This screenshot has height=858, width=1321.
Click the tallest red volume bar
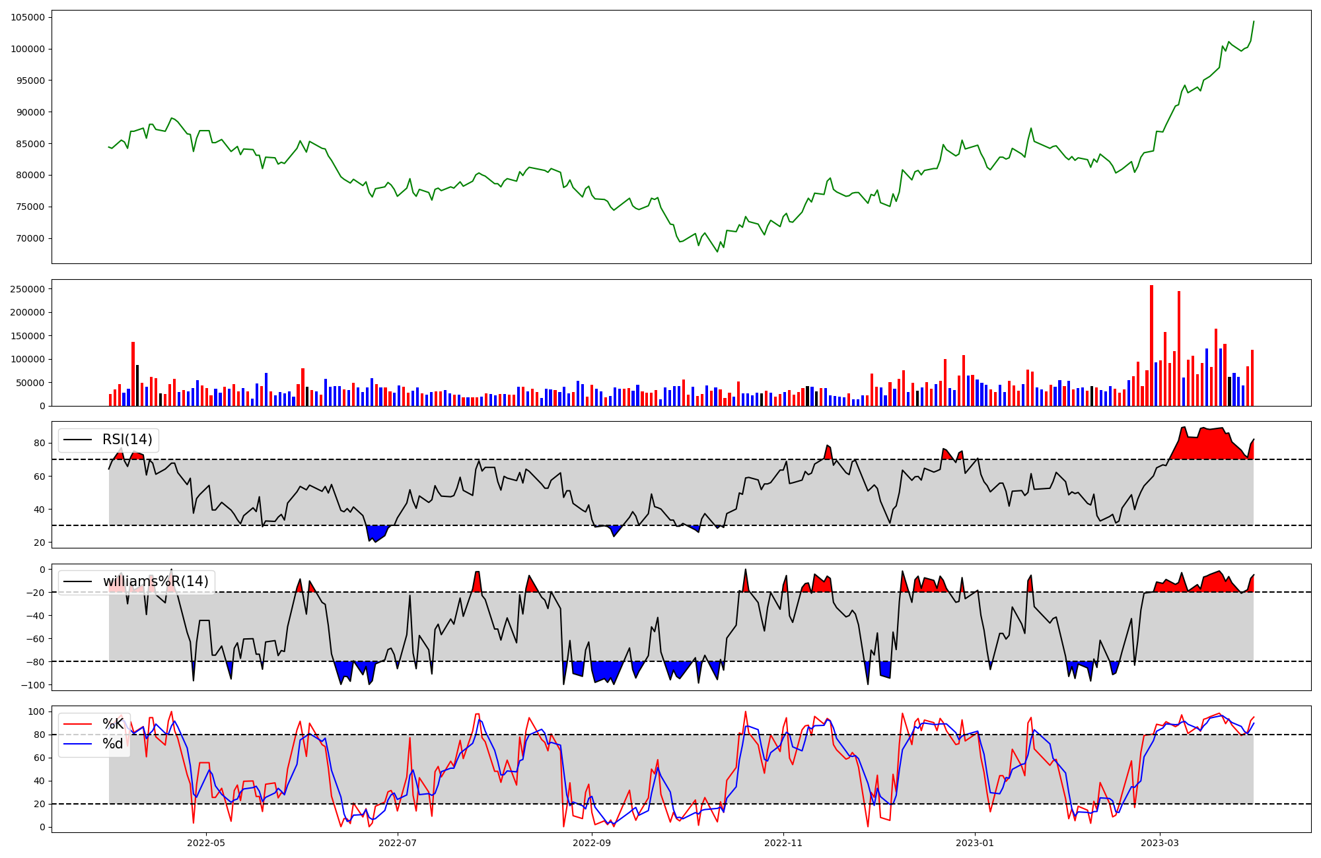pos(1151,343)
